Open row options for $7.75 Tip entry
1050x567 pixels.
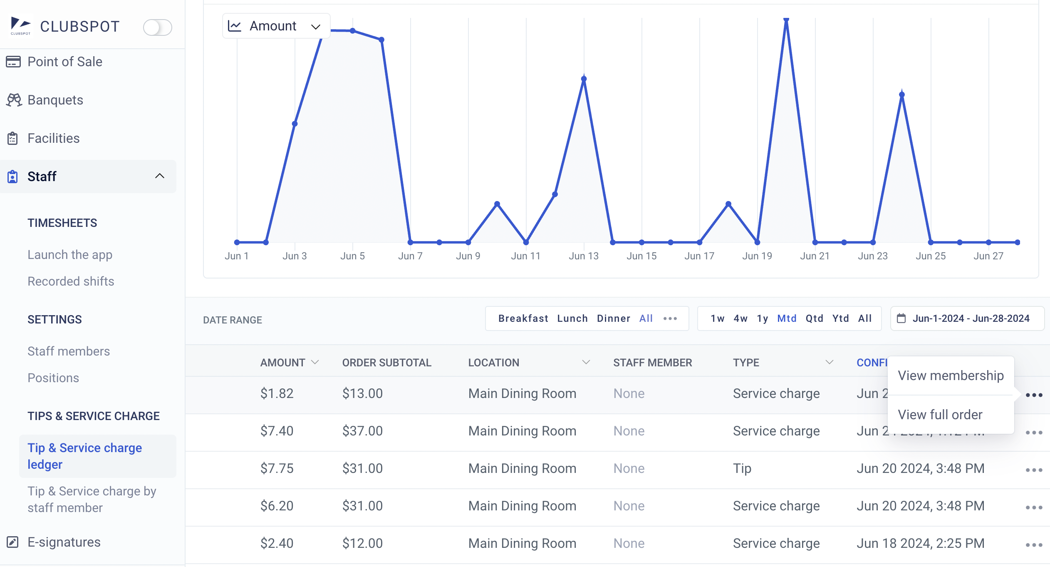click(1033, 470)
